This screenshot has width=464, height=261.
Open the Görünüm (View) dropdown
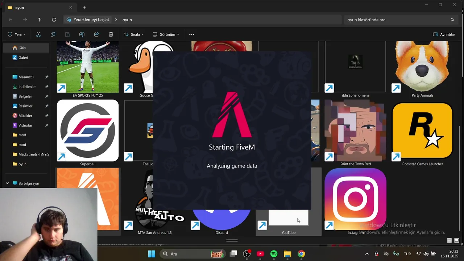tap(166, 34)
